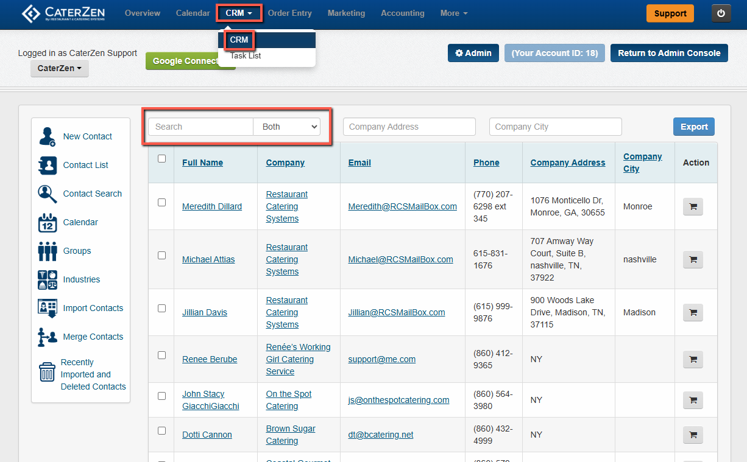The width and height of the screenshot is (747, 462).
Task: Click the Calendar sidebar icon
Action: click(x=48, y=222)
